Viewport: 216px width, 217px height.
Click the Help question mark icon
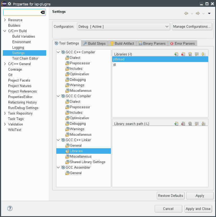pos(10,208)
